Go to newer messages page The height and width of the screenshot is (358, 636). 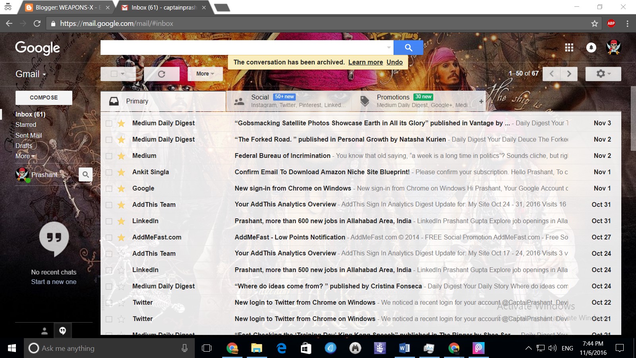pos(551,74)
